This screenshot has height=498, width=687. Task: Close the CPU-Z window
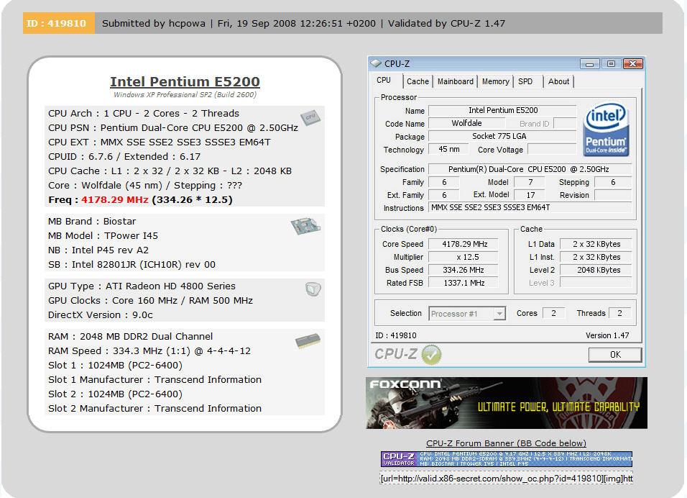[632, 64]
